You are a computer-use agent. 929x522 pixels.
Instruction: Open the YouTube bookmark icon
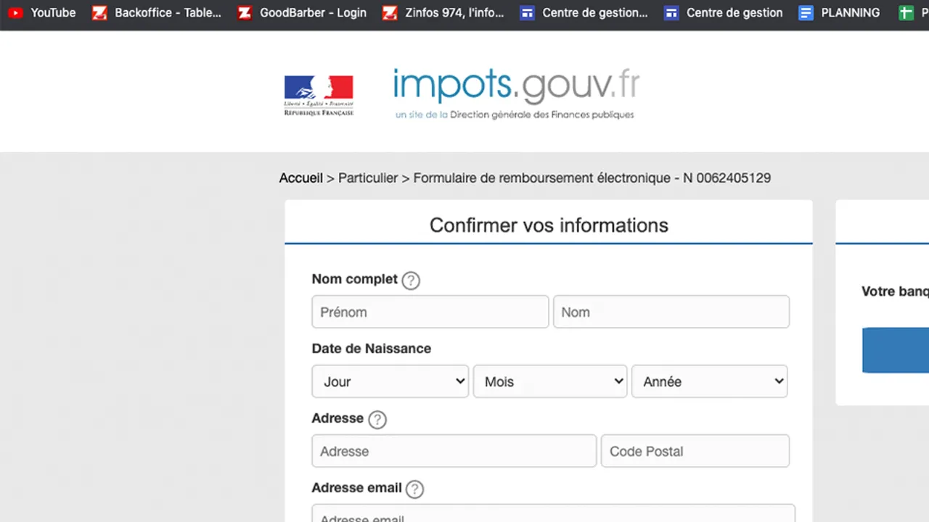[15, 12]
